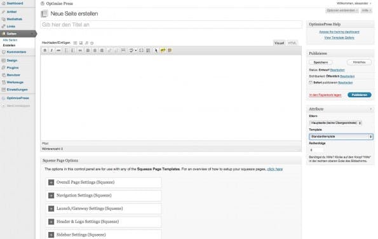This screenshot has width=378, height=239.
Task: Insert a numbered list
Action: [73, 50]
